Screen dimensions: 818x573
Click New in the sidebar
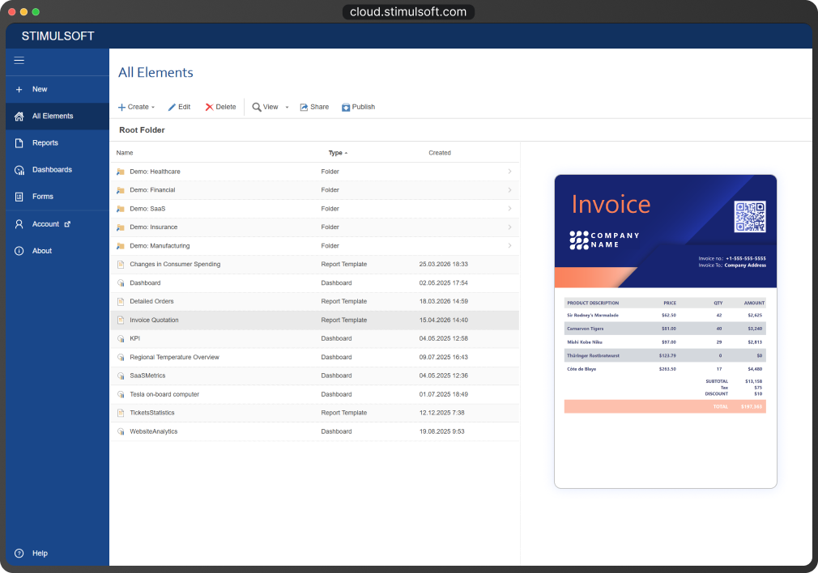(40, 89)
